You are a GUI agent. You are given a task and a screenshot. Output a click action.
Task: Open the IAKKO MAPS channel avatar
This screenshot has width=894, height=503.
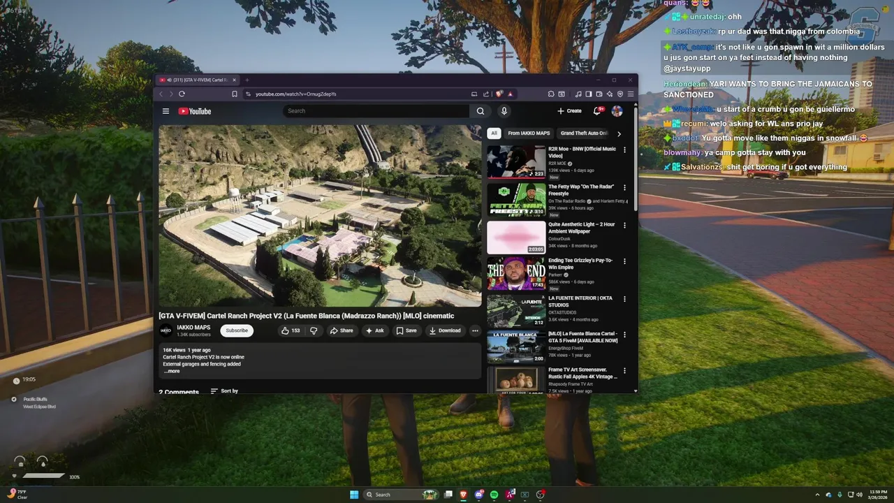click(x=166, y=330)
